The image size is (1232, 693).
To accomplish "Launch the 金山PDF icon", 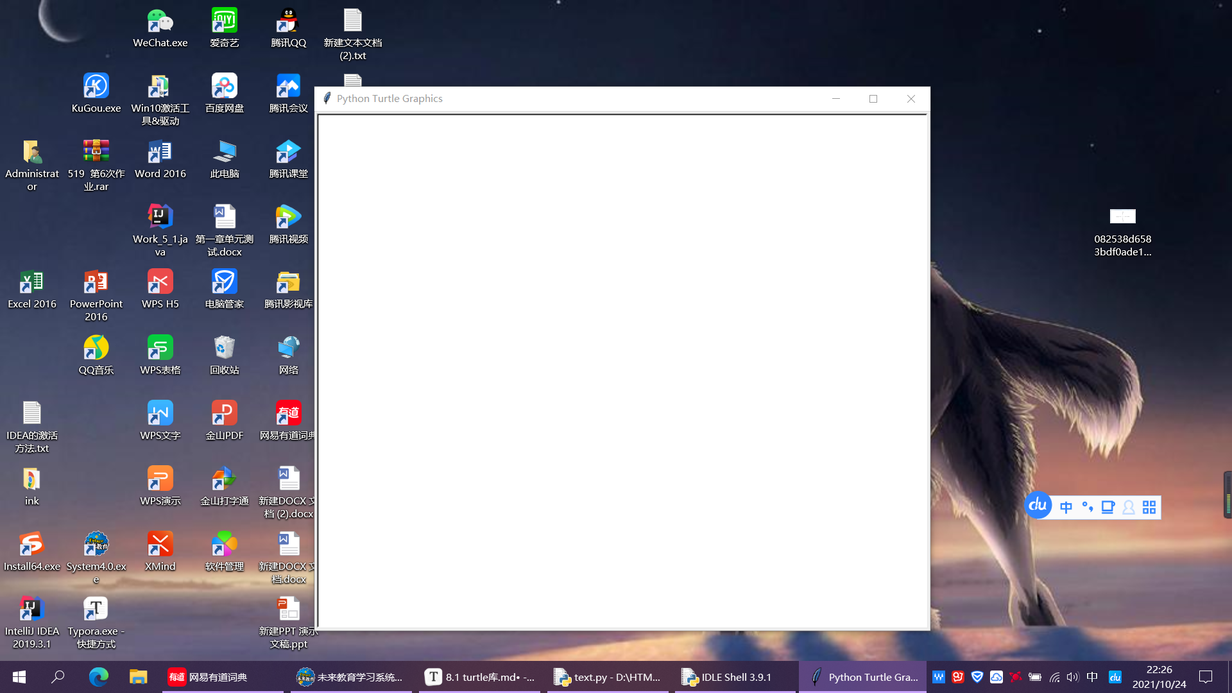I will 224,421.
